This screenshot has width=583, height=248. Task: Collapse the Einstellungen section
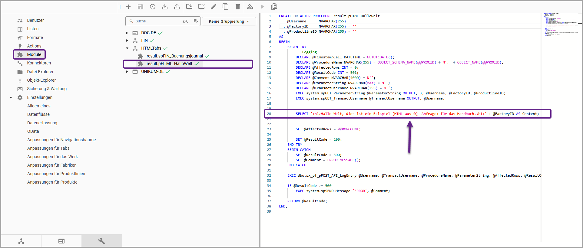(11, 98)
